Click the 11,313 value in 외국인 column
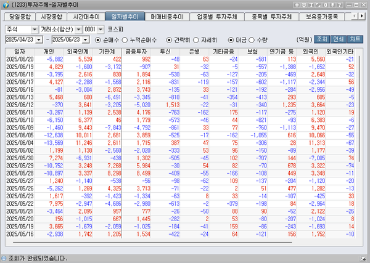 [317, 143]
